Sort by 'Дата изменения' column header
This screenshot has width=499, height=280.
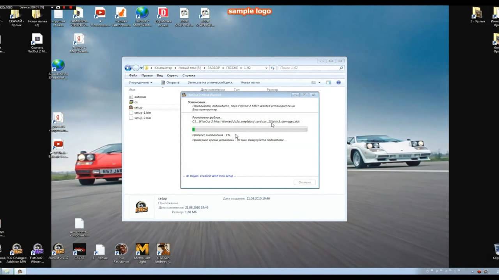213,89
